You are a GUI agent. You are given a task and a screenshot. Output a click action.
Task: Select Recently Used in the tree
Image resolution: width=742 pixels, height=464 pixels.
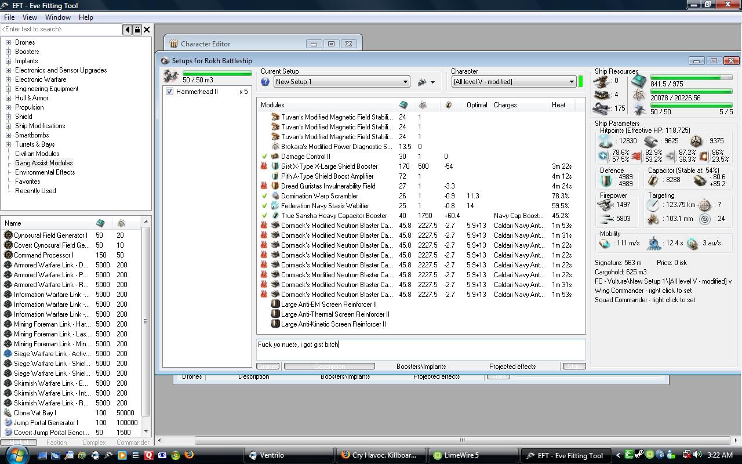[x=35, y=191]
